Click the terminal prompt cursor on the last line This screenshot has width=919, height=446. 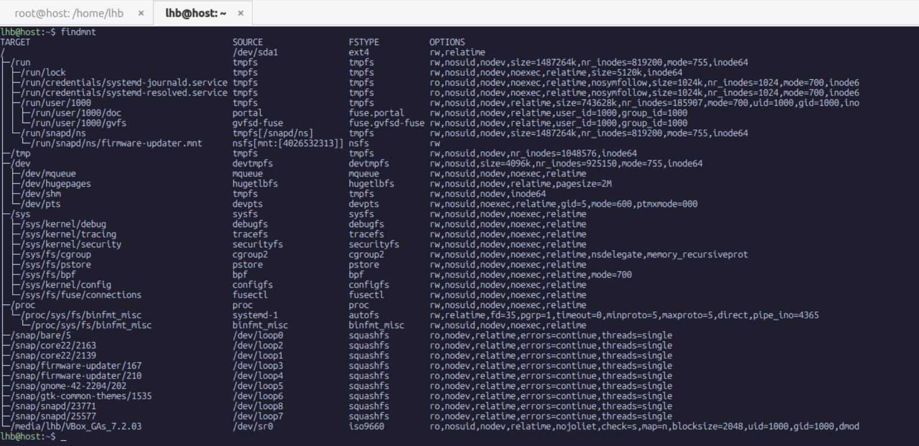(x=64, y=437)
